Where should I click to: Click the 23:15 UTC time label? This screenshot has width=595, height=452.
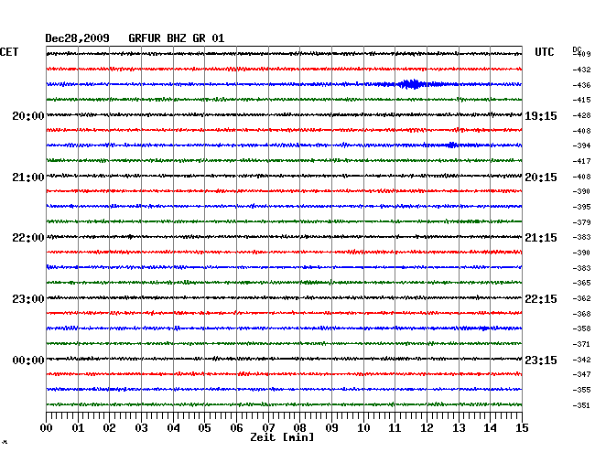(541, 361)
